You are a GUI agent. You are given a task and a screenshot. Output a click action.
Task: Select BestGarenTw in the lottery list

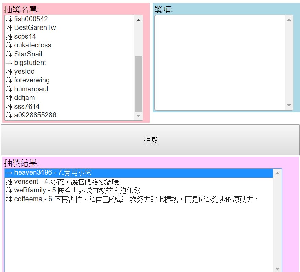click(x=70, y=27)
